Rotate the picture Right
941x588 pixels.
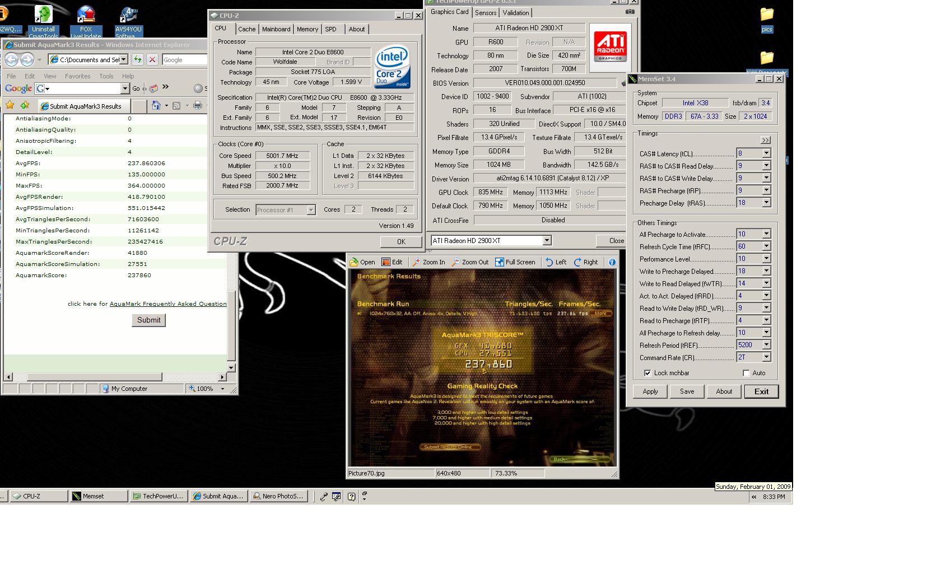pyautogui.click(x=586, y=262)
